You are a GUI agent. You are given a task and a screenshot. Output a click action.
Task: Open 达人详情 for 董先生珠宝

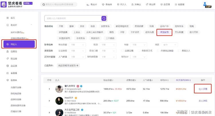203,89
